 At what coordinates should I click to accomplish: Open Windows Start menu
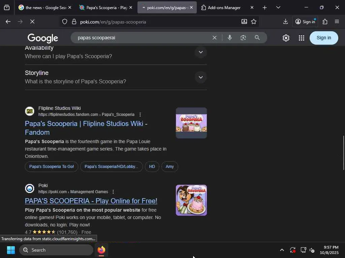coord(11,250)
